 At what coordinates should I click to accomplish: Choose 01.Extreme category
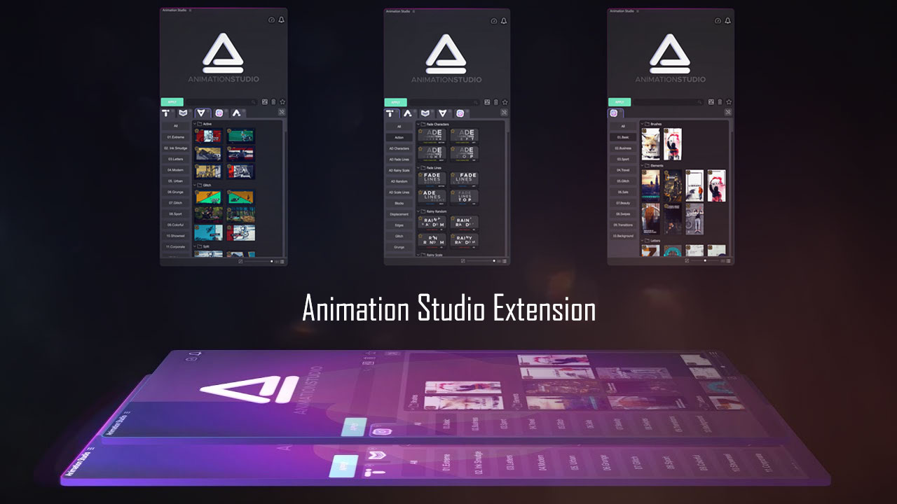click(175, 137)
